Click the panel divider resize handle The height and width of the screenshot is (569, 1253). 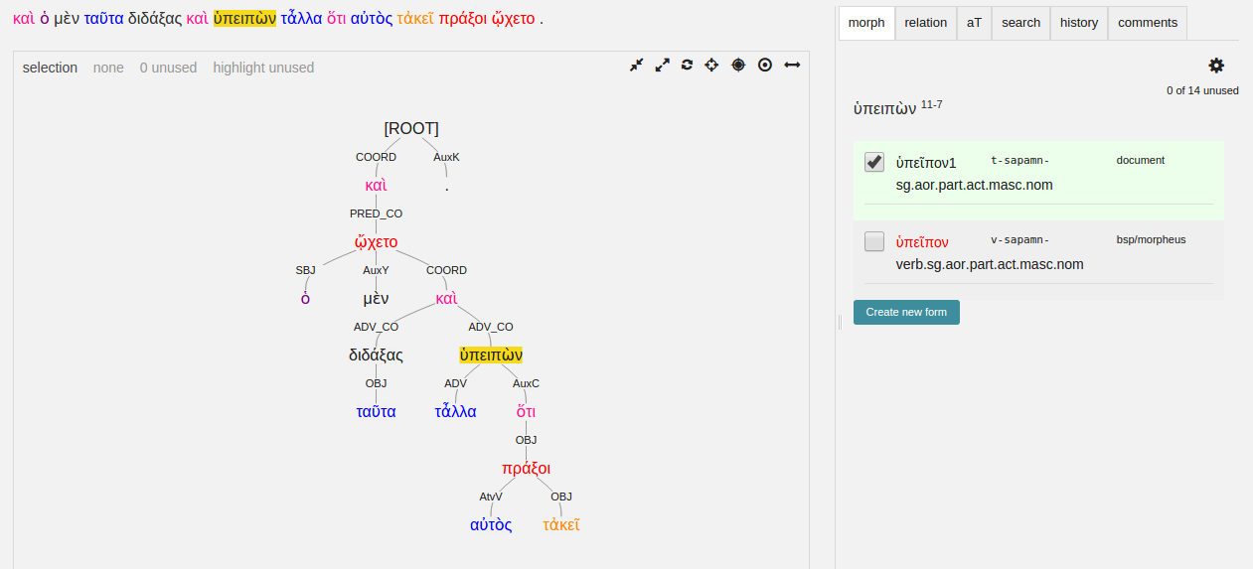tap(841, 320)
